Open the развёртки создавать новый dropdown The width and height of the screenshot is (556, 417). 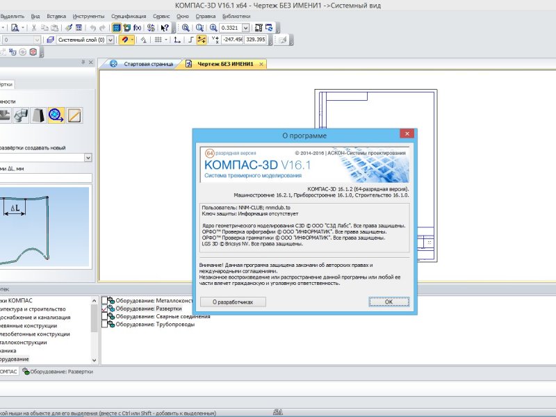pyautogui.click(x=88, y=158)
